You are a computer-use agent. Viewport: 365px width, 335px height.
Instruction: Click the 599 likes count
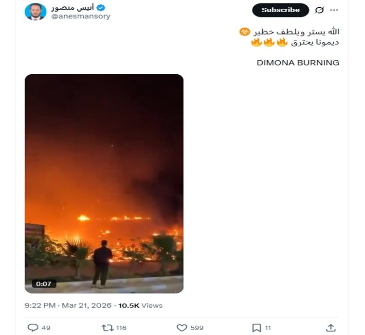coord(197,328)
